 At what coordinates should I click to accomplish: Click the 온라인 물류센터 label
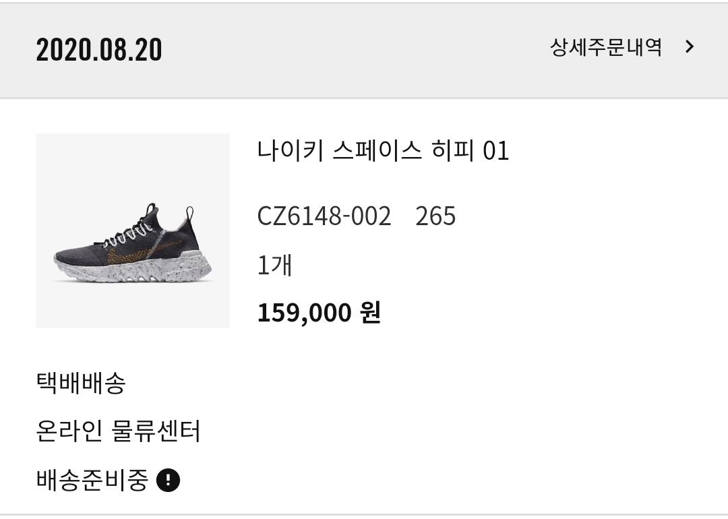(118, 431)
